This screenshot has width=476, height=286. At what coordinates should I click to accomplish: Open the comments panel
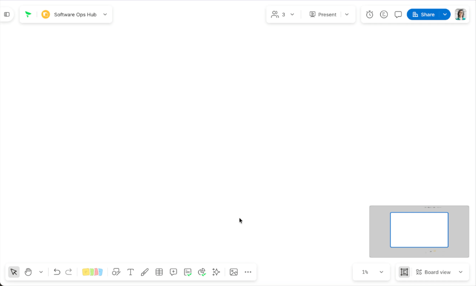pyautogui.click(x=398, y=14)
